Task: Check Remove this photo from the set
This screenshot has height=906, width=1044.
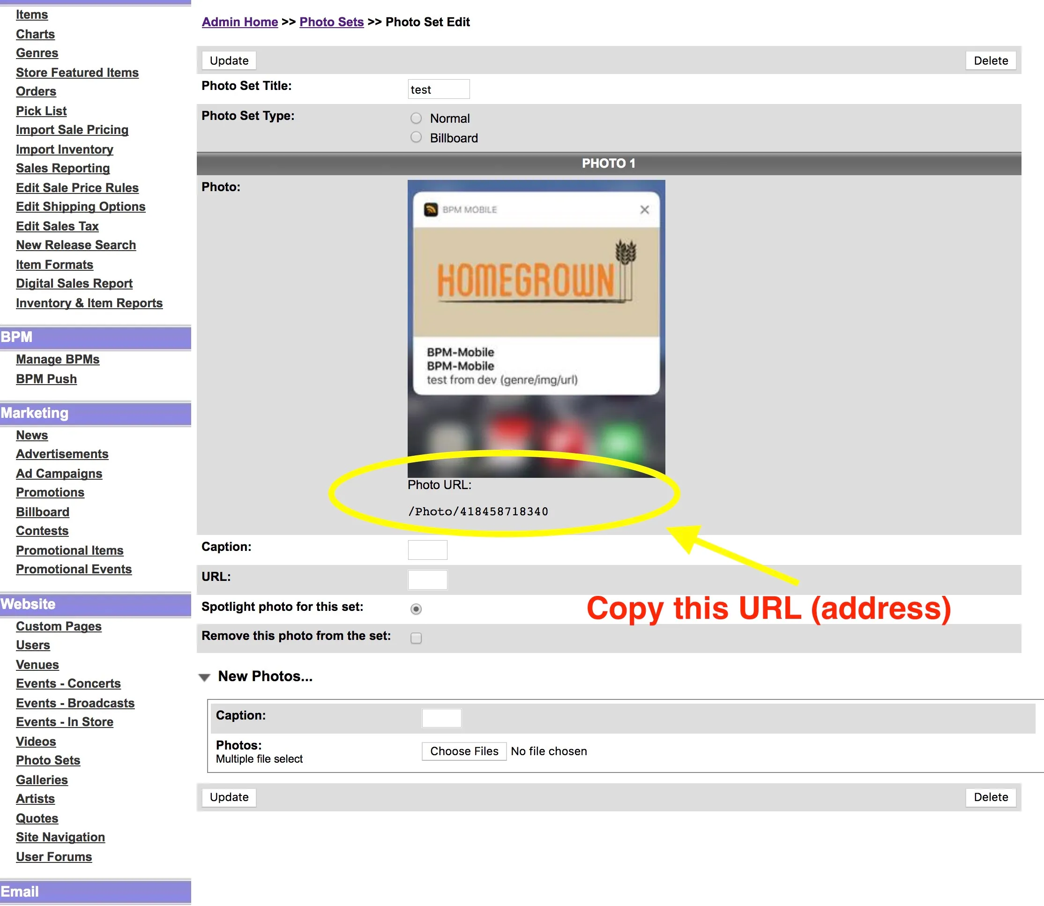Action: [x=416, y=639]
